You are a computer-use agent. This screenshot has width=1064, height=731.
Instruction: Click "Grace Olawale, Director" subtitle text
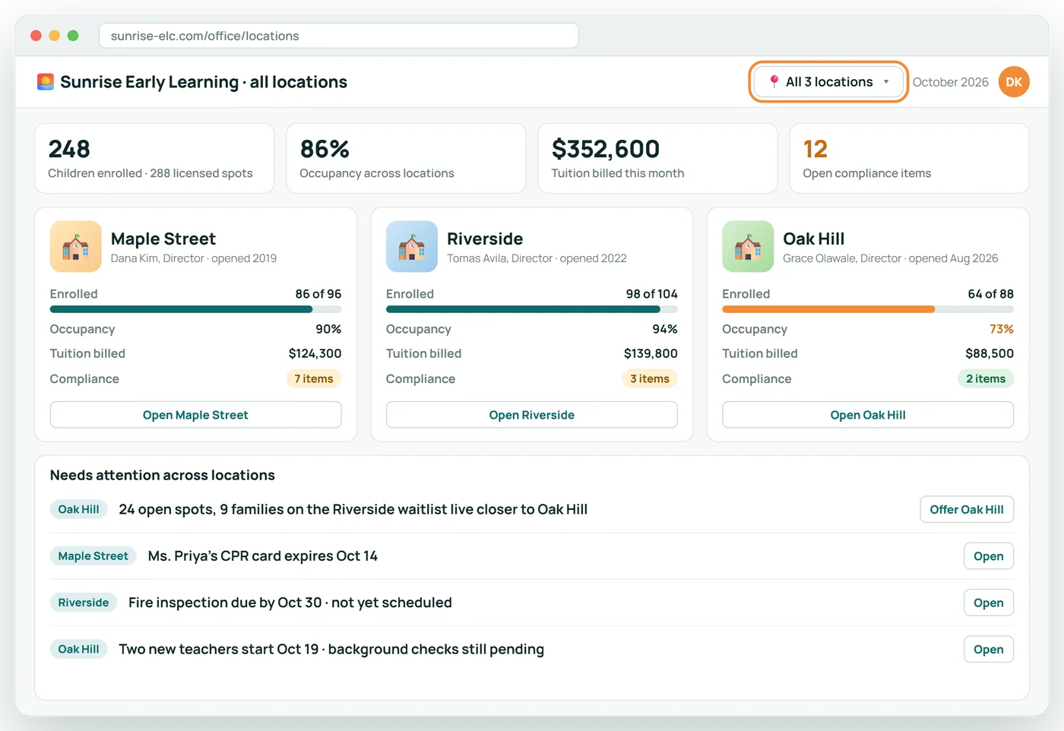pos(842,258)
